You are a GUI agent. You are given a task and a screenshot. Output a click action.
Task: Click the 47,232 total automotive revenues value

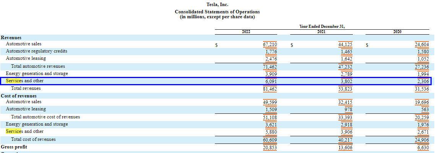[345, 67]
